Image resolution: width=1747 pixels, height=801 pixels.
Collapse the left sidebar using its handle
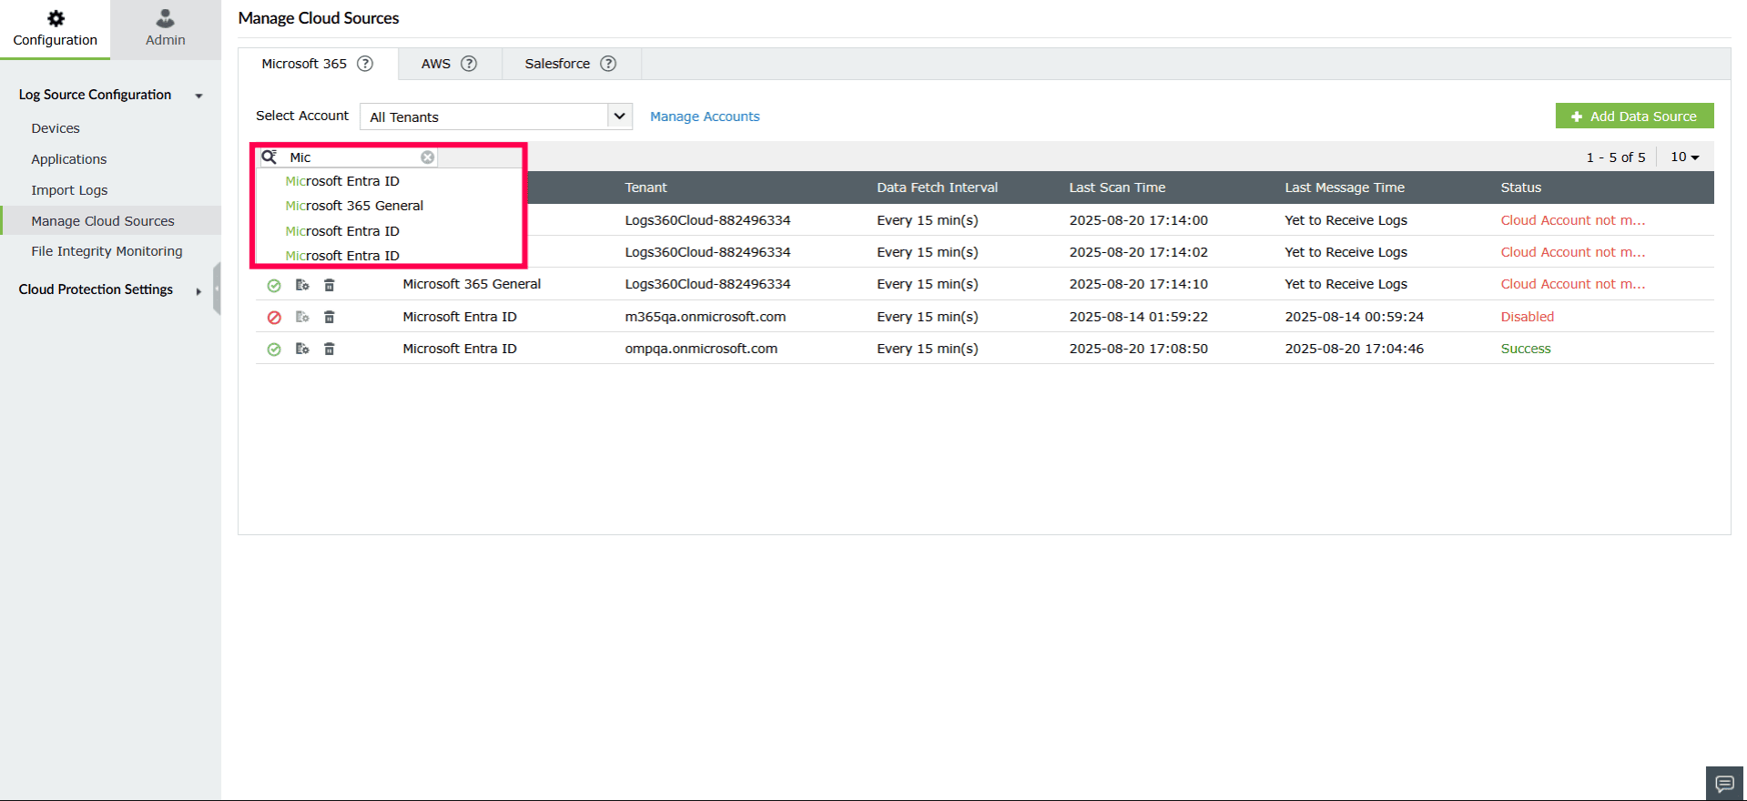point(217,289)
